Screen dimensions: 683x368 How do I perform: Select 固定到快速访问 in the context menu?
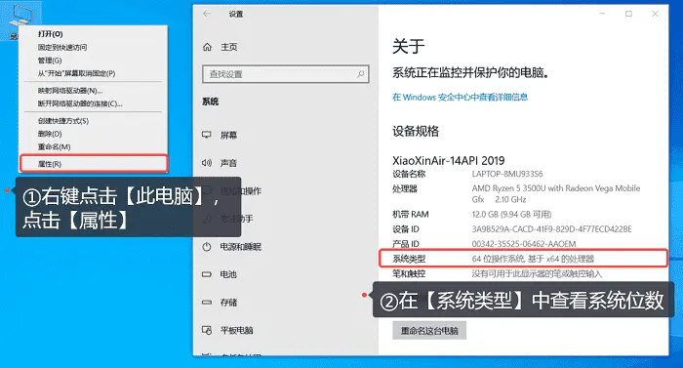pos(62,47)
